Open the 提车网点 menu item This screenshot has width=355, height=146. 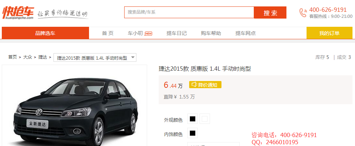point(246,33)
